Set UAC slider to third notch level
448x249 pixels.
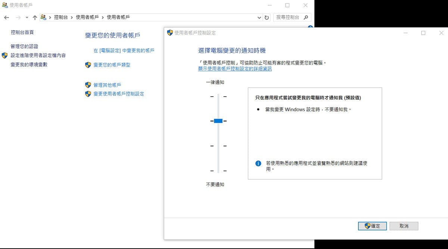[x=218, y=146]
